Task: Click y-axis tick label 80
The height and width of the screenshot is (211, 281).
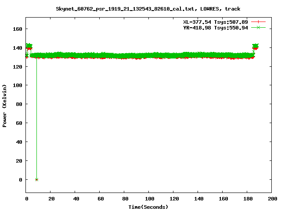Action: click(x=19, y=104)
